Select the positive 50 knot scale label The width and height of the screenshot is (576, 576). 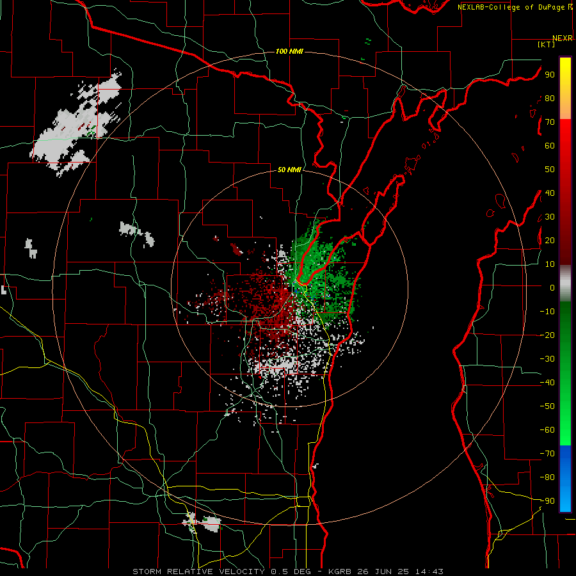click(x=550, y=170)
